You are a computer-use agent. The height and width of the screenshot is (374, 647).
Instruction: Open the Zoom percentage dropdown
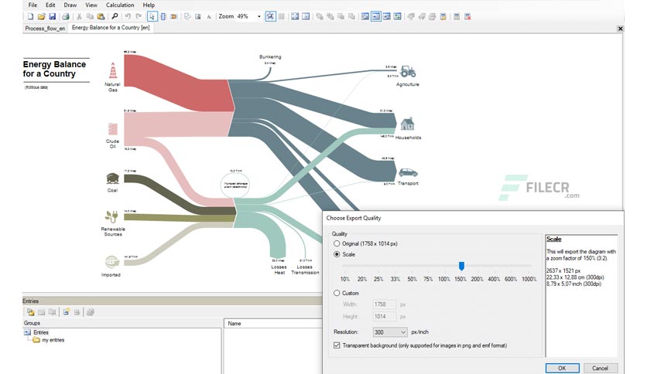tap(259, 16)
